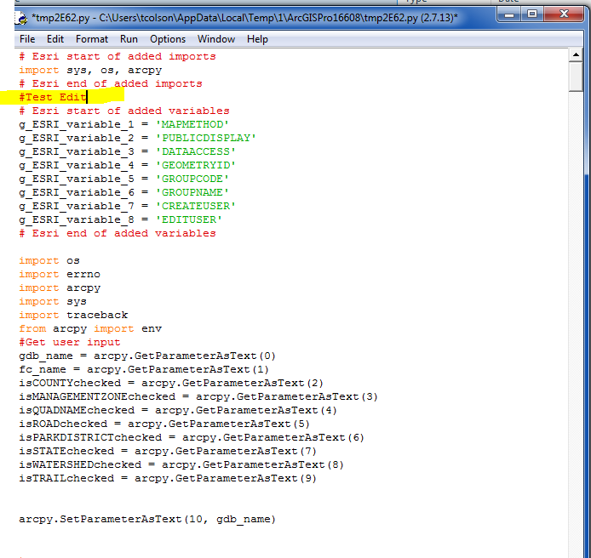
Task: Click the scrollbar up arrow
Action: (576, 55)
